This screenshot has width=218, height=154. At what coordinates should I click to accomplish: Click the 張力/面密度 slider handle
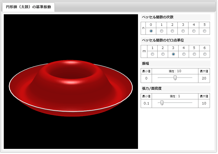[162, 103]
